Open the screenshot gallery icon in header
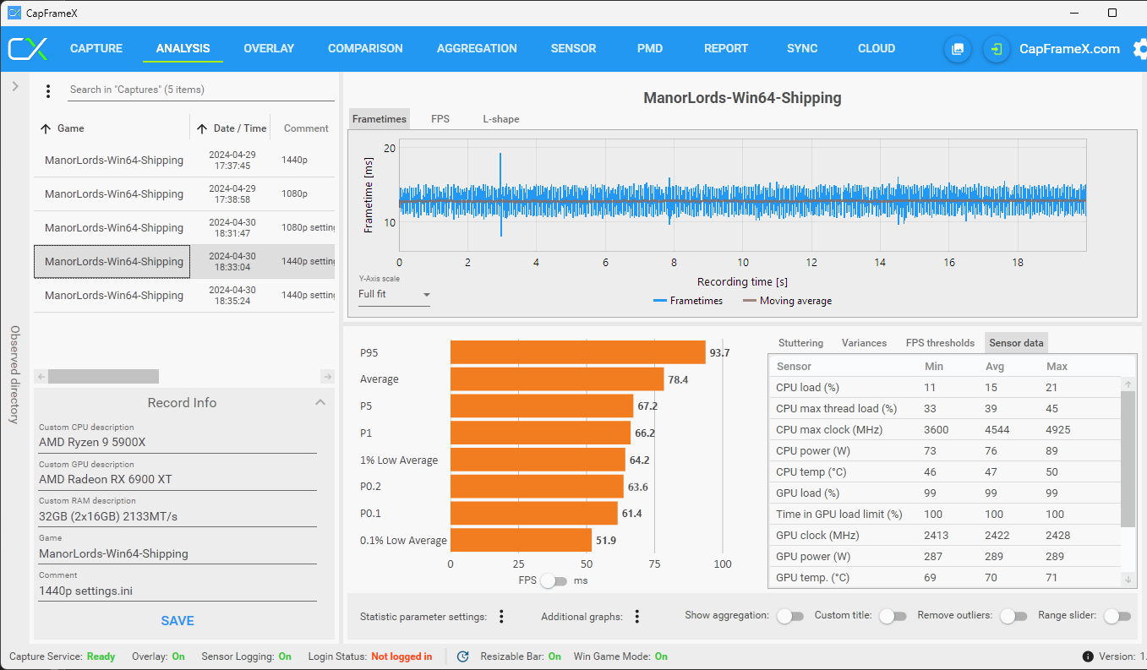This screenshot has width=1147, height=670. [x=958, y=49]
